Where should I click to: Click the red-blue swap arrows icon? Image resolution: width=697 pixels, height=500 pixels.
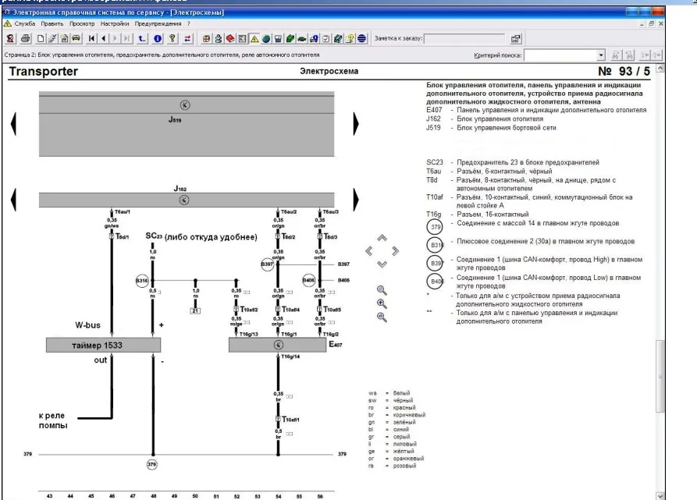click(187, 39)
